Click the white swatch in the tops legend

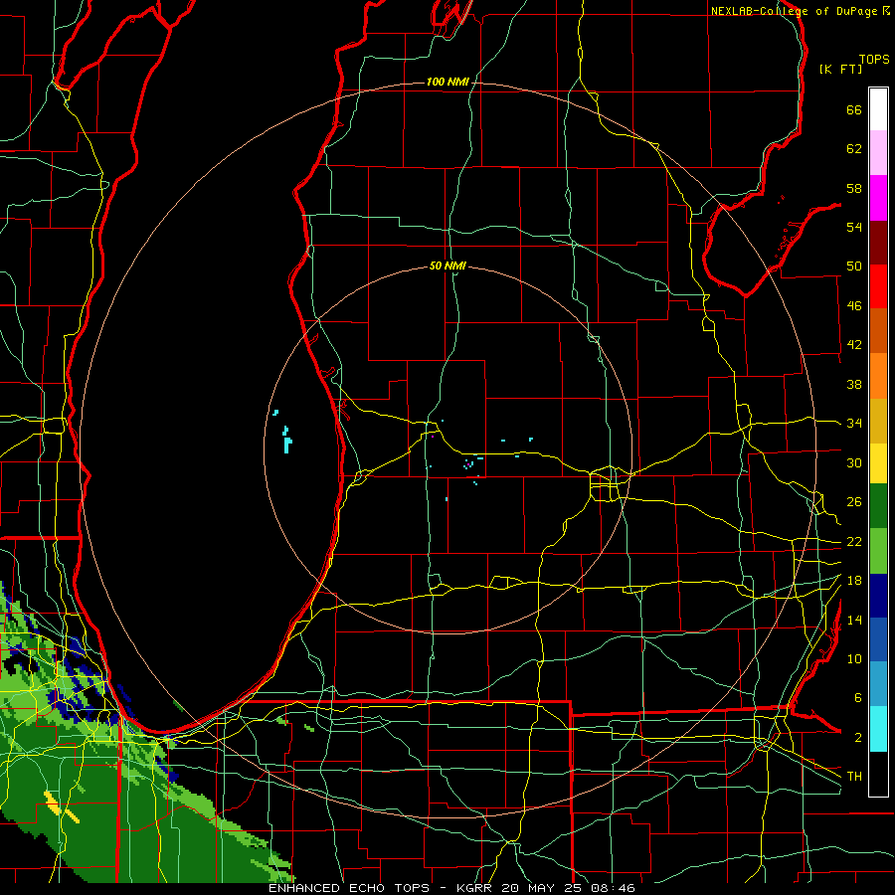pyautogui.click(x=878, y=109)
